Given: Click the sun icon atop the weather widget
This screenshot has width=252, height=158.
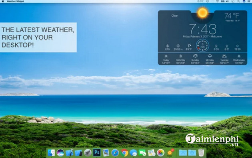Looking at the screenshot, I should click(202, 12).
